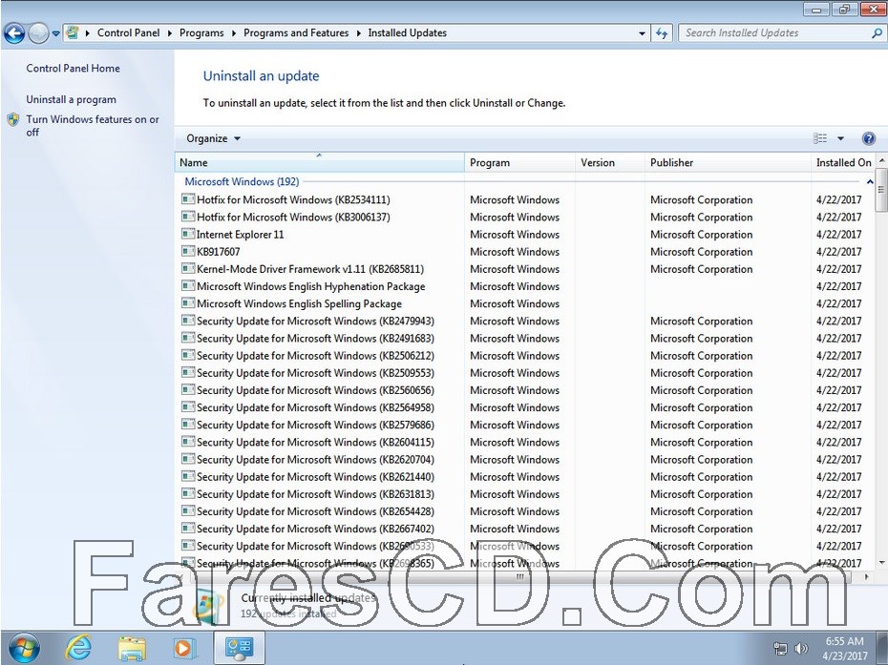Click the vertical scrollbar thumb of updates list

pos(881,190)
